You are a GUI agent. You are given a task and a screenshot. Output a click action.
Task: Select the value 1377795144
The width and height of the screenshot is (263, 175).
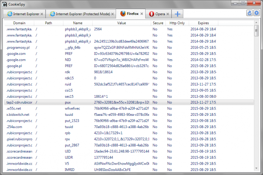point(103,157)
